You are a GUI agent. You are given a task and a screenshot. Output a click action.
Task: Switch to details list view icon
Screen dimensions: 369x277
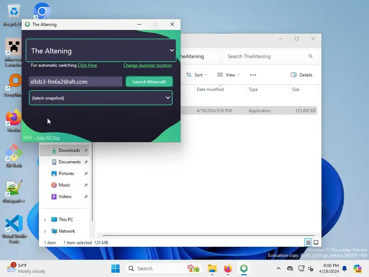[308, 242]
